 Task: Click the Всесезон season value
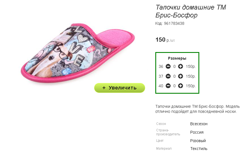tap(199, 124)
